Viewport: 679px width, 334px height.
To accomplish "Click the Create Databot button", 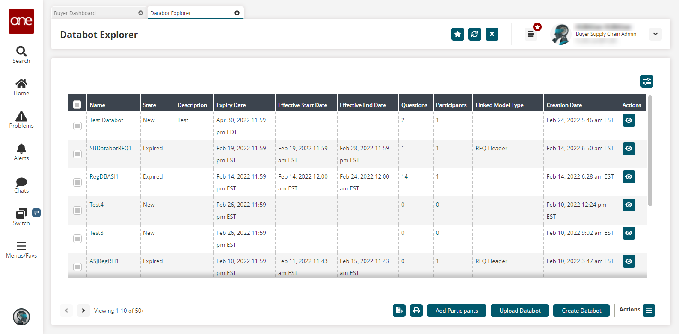I will [581, 311].
